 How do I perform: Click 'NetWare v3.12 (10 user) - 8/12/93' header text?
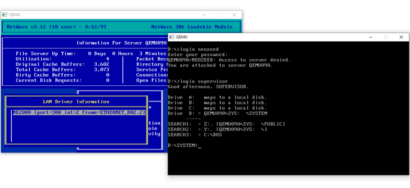point(56,27)
